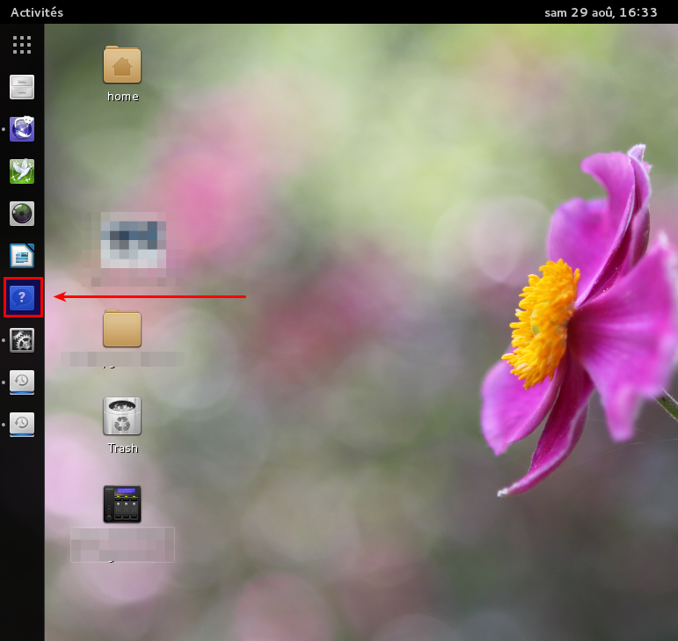
Task: Open the clock showing sam 29 aoû, 16:33
Action: pyautogui.click(x=601, y=12)
